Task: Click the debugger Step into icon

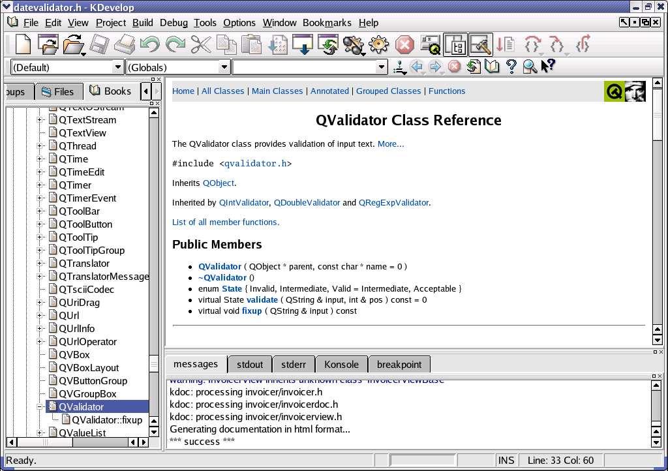Action: click(557, 44)
